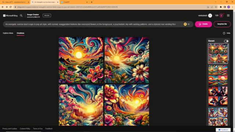Open the Help link

pyautogui.click(x=228, y=33)
